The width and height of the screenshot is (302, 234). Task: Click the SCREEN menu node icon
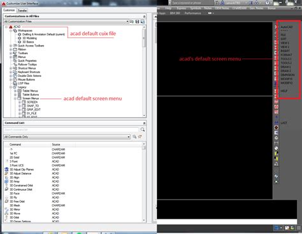pyautogui.click(x=24, y=102)
